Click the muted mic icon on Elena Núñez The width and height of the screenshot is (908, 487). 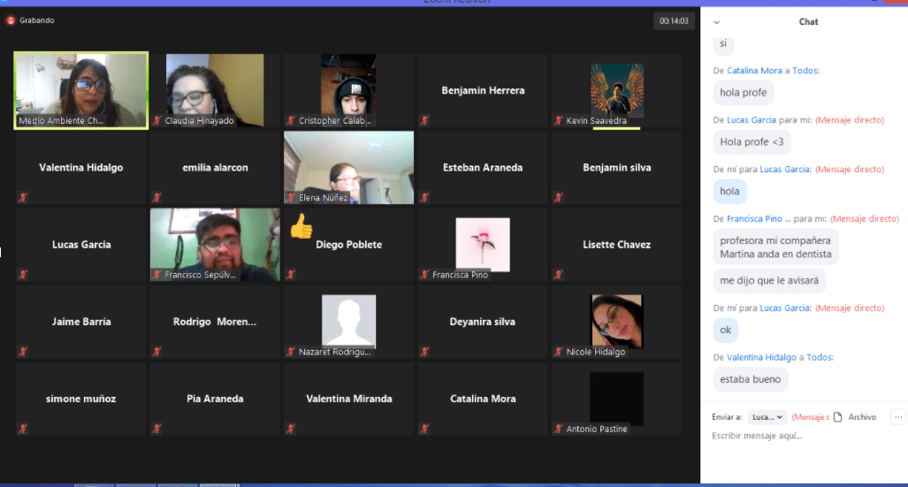[x=291, y=197]
